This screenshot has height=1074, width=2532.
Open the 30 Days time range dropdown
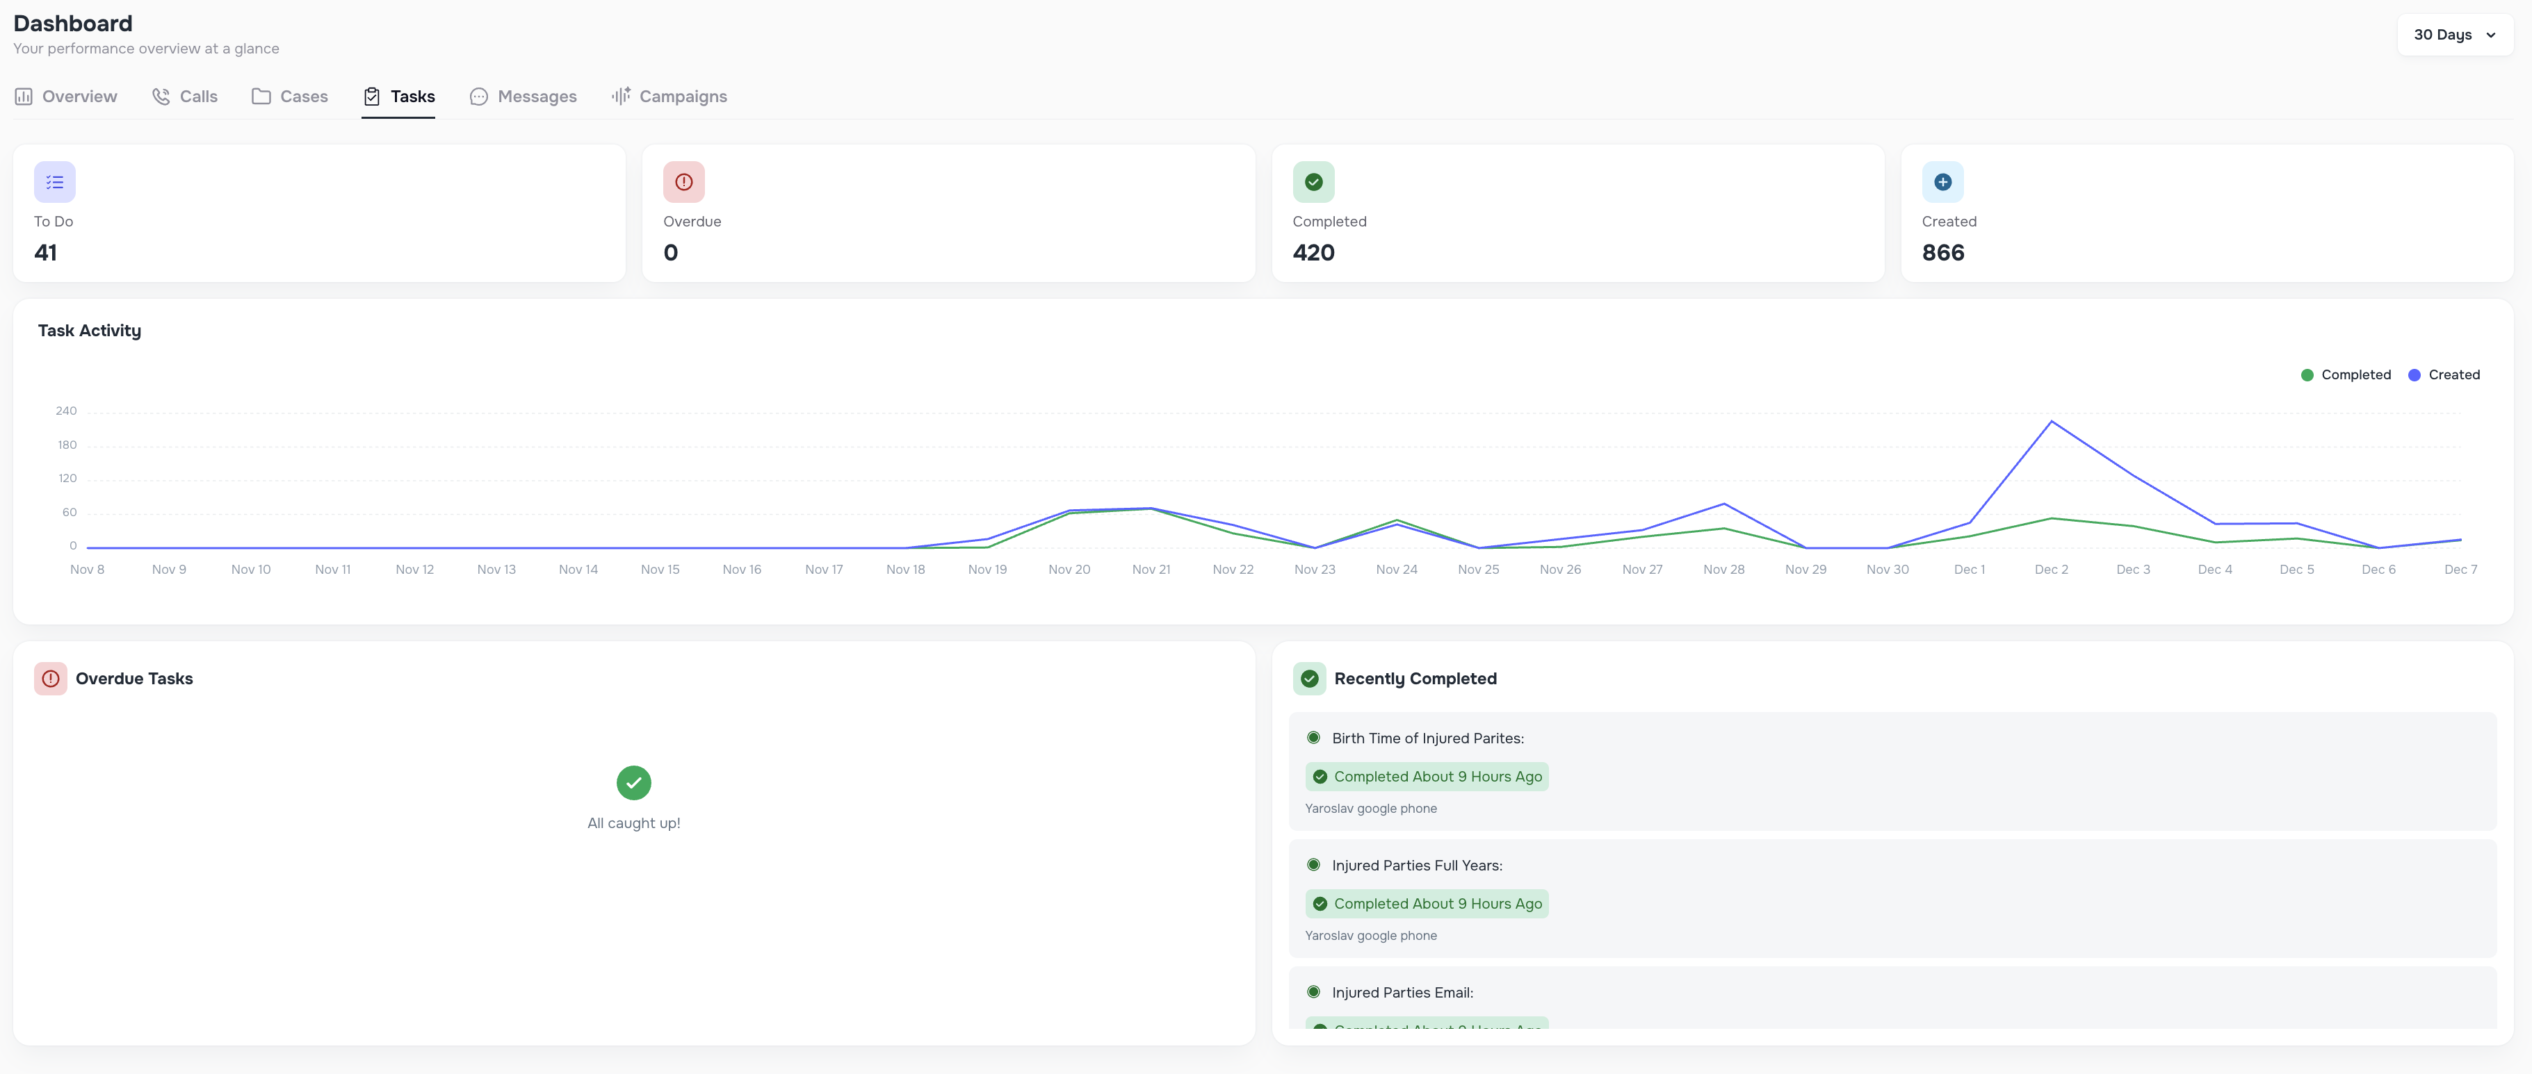tap(2454, 33)
